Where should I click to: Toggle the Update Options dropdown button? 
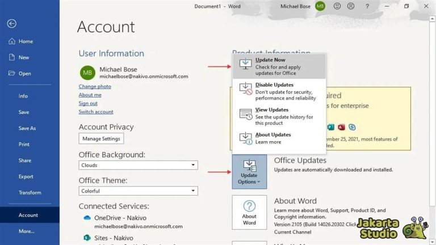[x=249, y=172]
